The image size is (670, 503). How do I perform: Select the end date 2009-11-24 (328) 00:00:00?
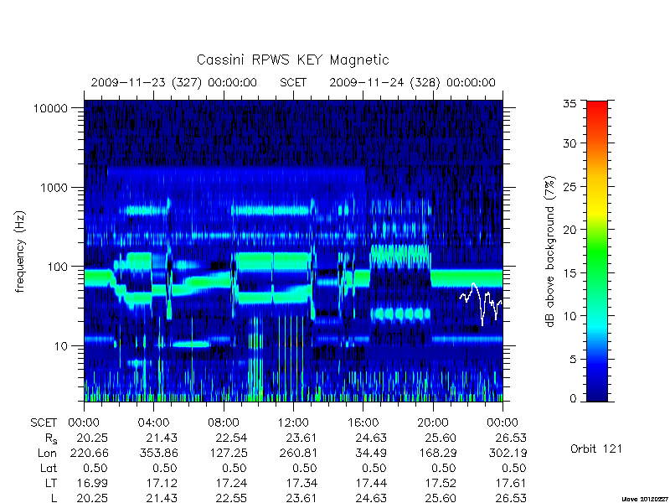pos(412,82)
